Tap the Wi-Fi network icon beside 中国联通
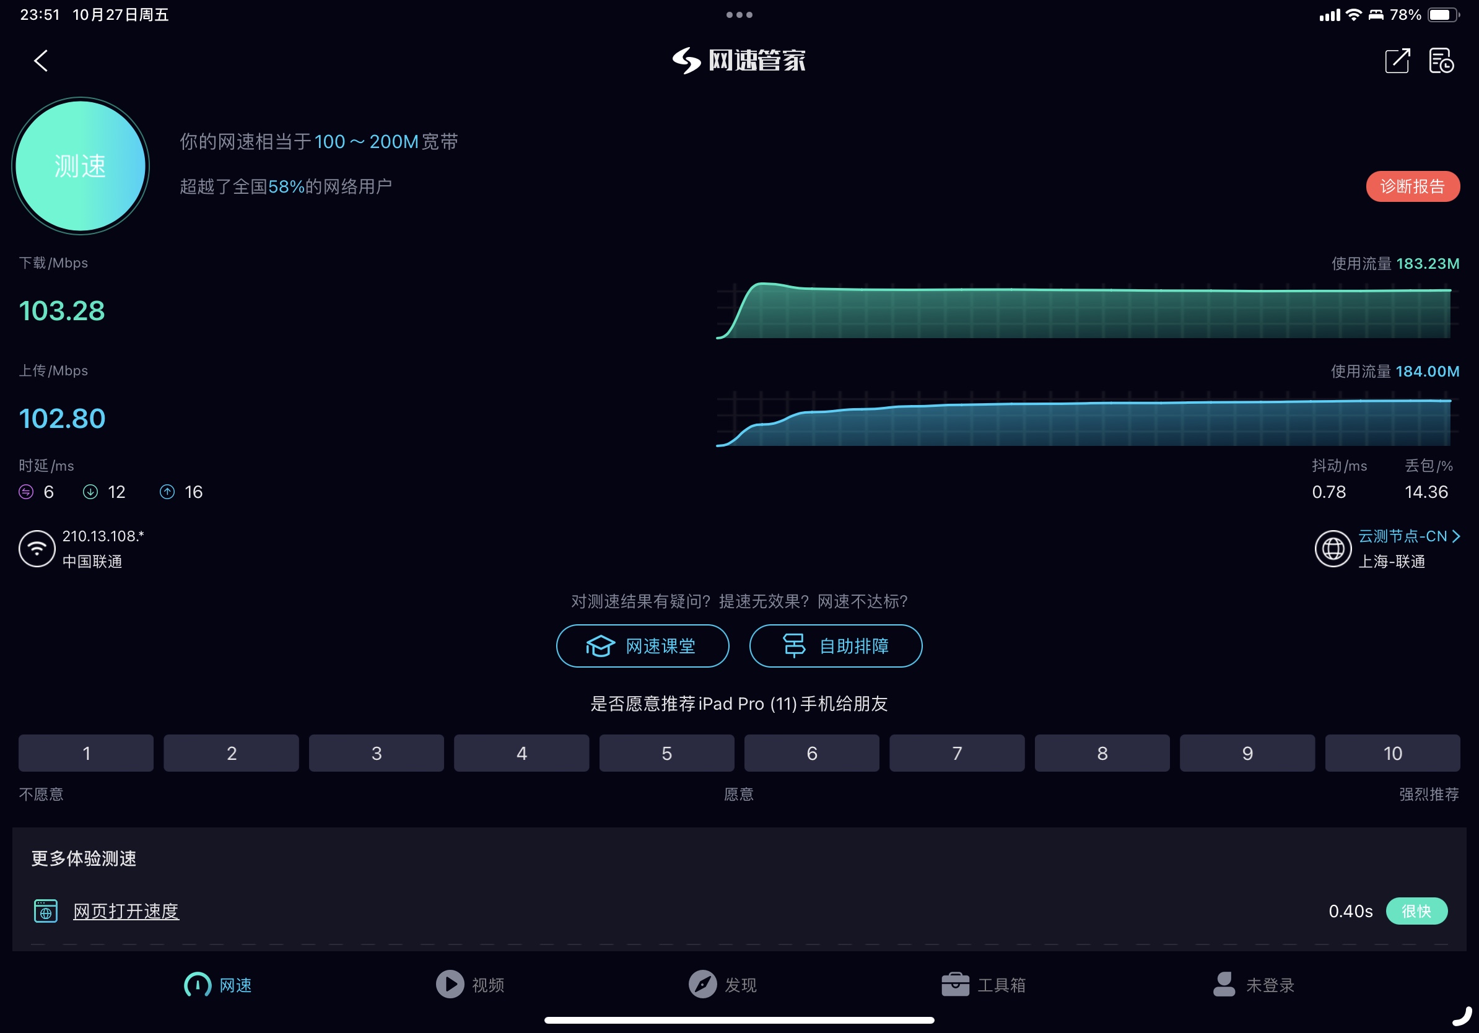This screenshot has width=1479, height=1033. [x=37, y=549]
